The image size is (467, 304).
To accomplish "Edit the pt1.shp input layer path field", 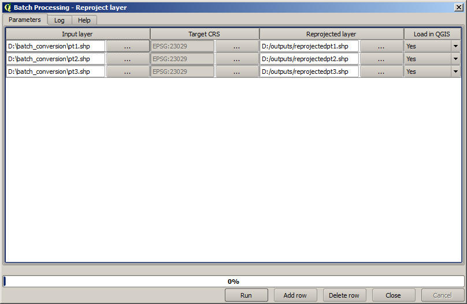I will [55, 46].
